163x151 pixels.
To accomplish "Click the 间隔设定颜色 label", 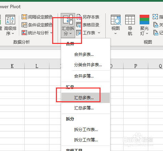I will 40,17.
